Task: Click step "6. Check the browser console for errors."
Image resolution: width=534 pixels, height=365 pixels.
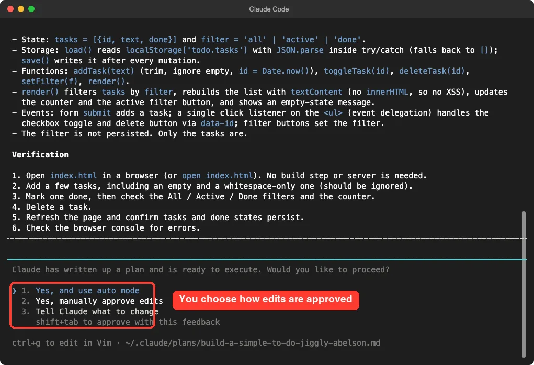Action: [x=106, y=228]
